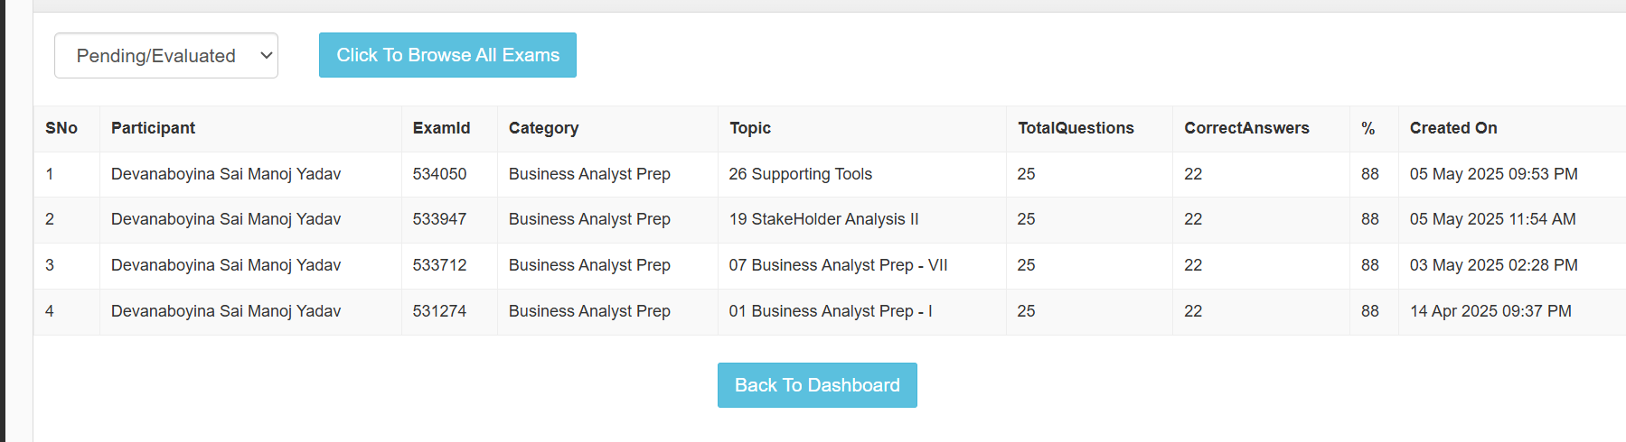Open the Pending/Evaluated dropdown
The height and width of the screenshot is (442, 1626).
click(166, 56)
